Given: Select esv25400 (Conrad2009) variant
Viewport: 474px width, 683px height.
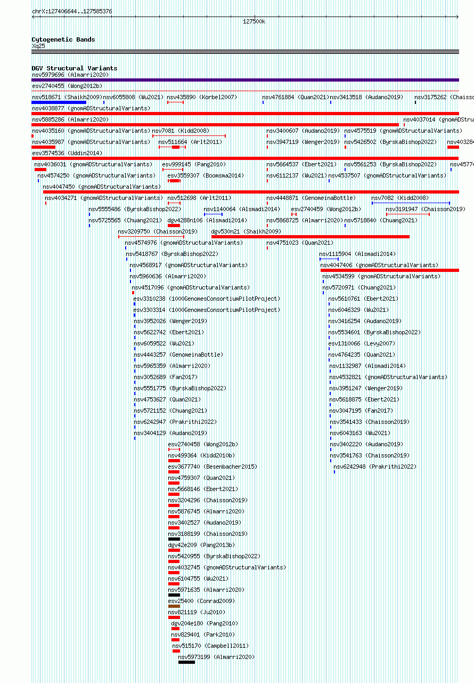Looking at the screenshot, I should click(x=201, y=601).
